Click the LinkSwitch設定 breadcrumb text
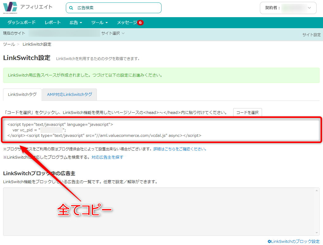323x245 pixels. [x=37, y=44]
